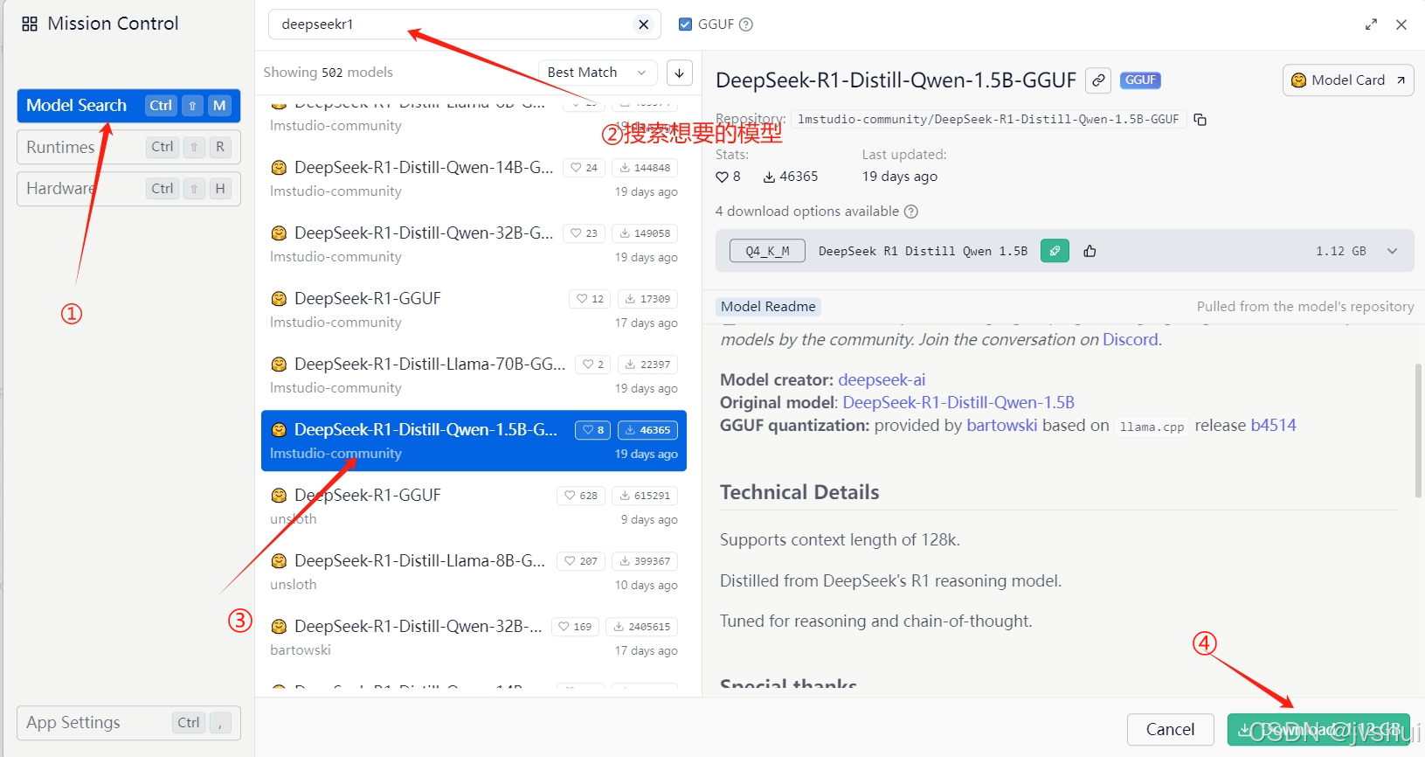Click model icon beside DeepSeek-R1-Distill-Llama-70B
Viewport: 1425px width, 757px height.
tap(279, 365)
